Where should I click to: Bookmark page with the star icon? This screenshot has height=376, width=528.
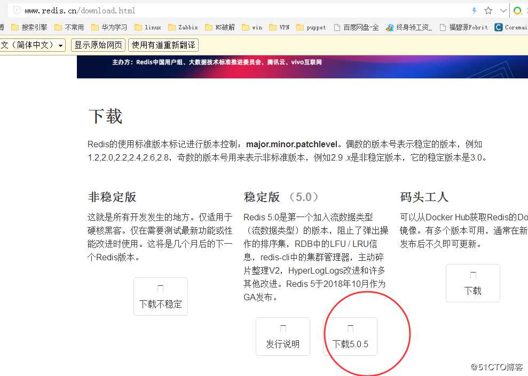[x=488, y=11]
